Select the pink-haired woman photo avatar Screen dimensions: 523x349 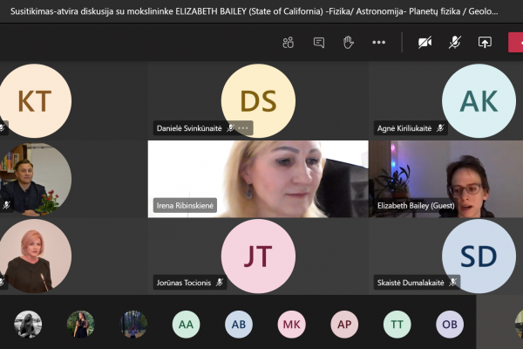point(35,257)
